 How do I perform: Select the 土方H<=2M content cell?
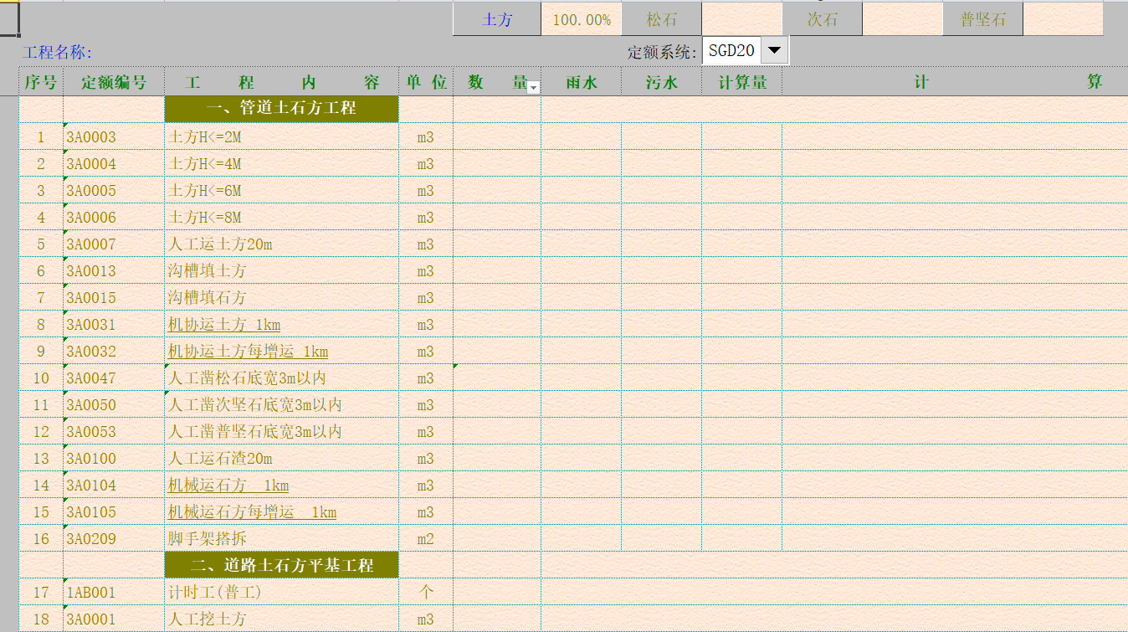[282, 137]
